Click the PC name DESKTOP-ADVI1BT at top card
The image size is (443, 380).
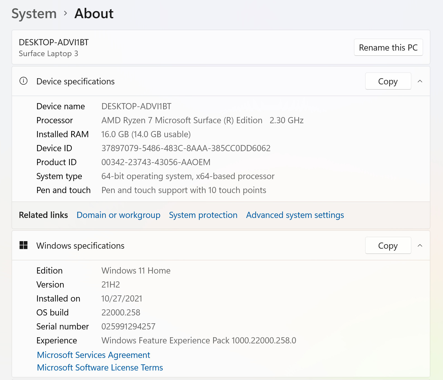[54, 42]
